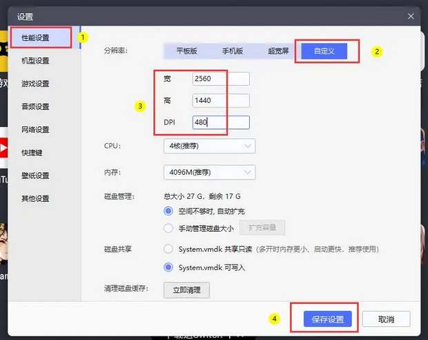
Task: Open 网络设置 section
Action: point(36,129)
